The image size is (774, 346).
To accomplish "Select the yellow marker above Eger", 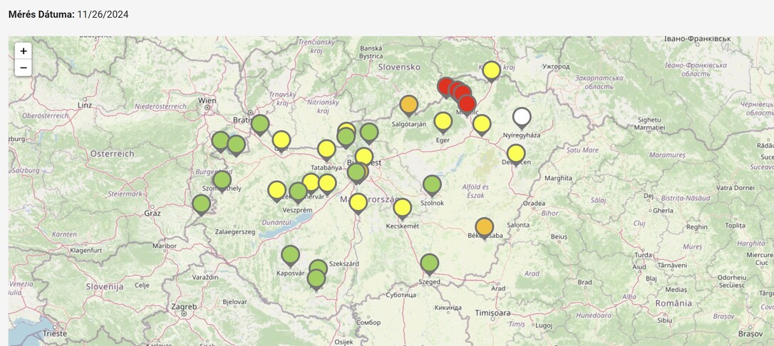I will point(443,123).
